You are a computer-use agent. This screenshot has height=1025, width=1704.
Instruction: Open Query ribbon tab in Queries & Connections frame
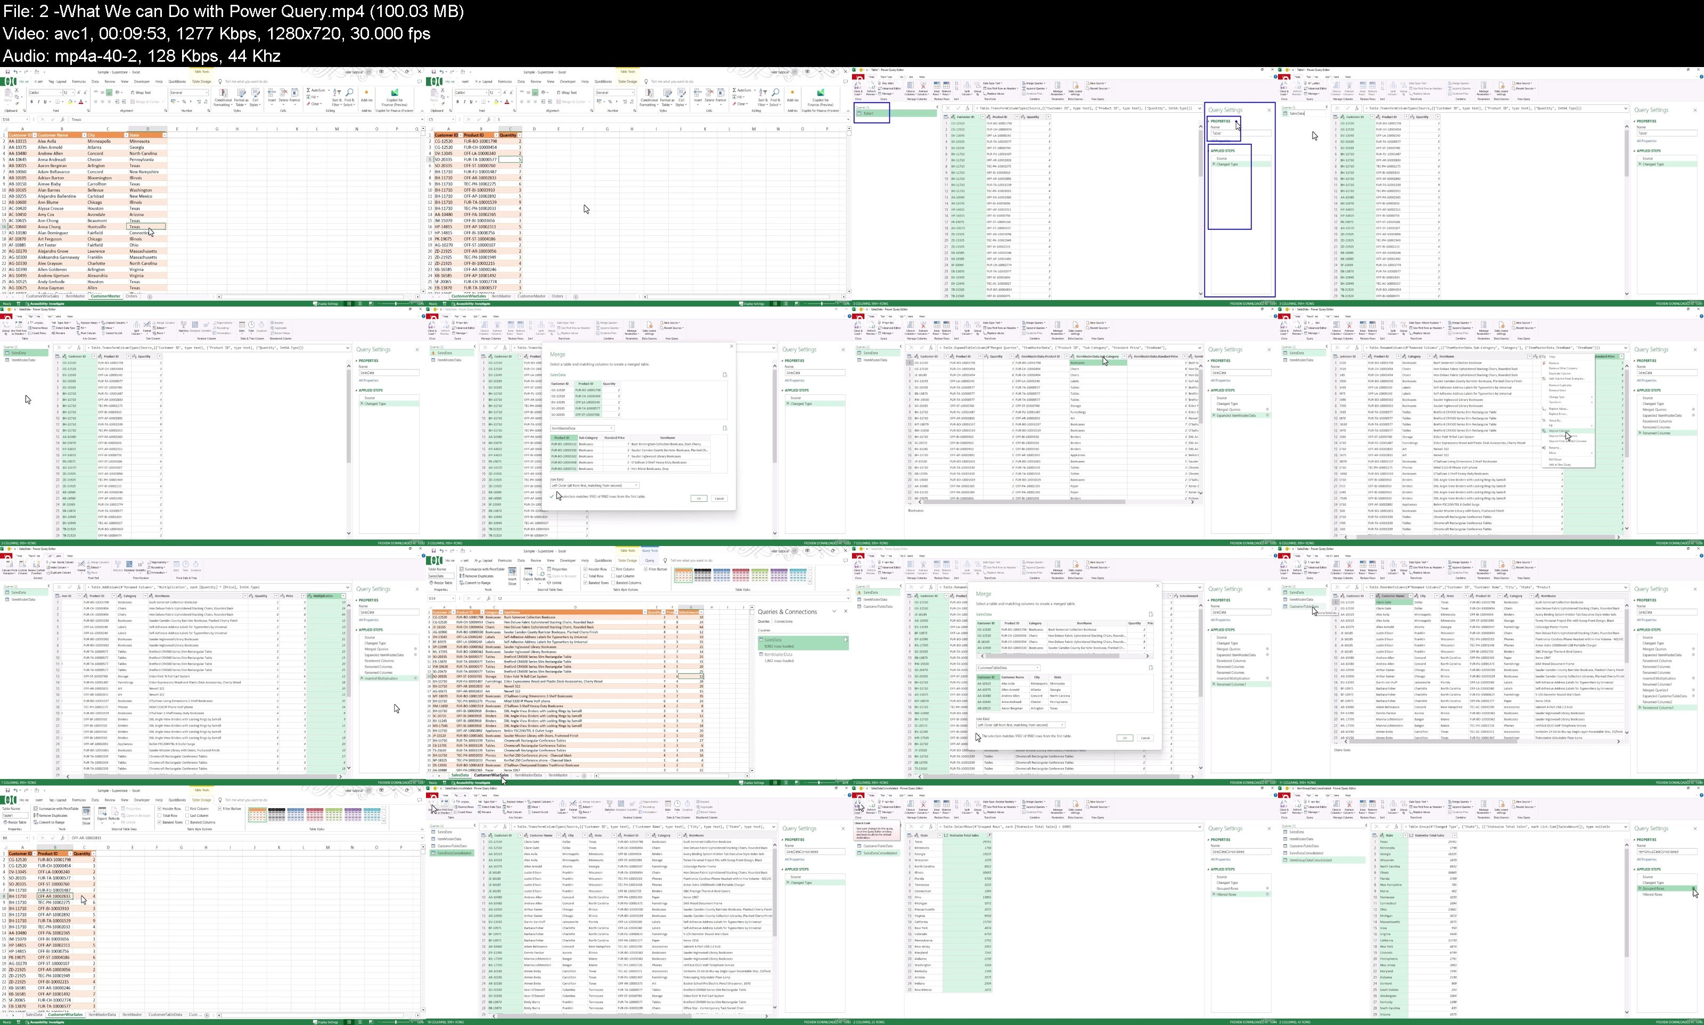650,561
